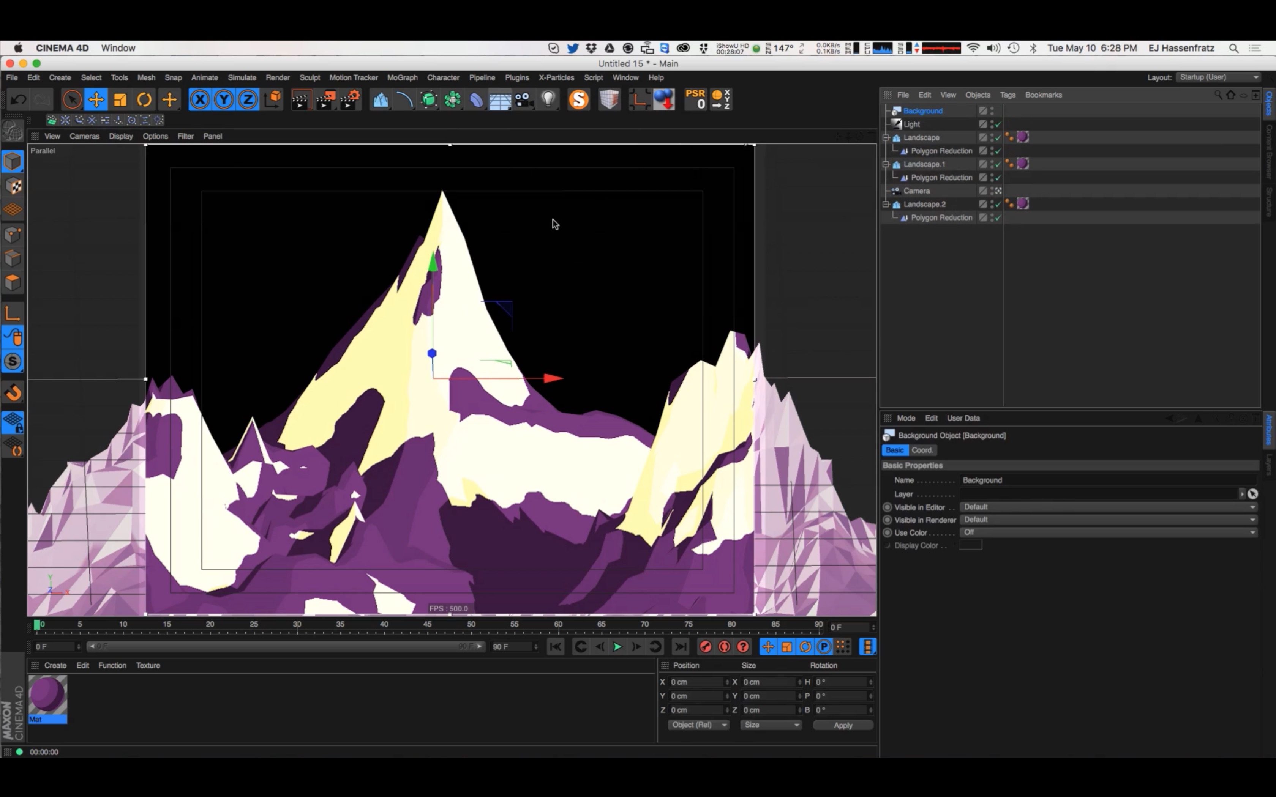Viewport: 1276px width, 797px height.
Task: Go to start of animation
Action: (x=555, y=647)
